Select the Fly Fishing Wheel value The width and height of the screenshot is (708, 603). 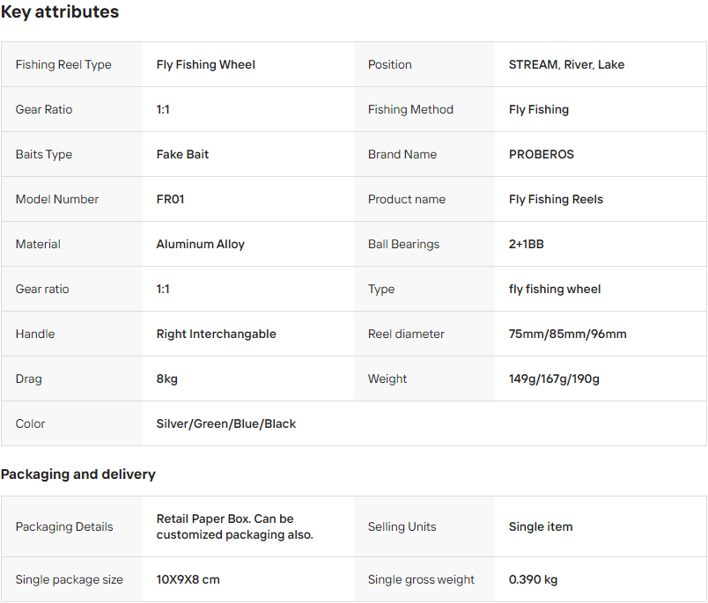pos(206,64)
